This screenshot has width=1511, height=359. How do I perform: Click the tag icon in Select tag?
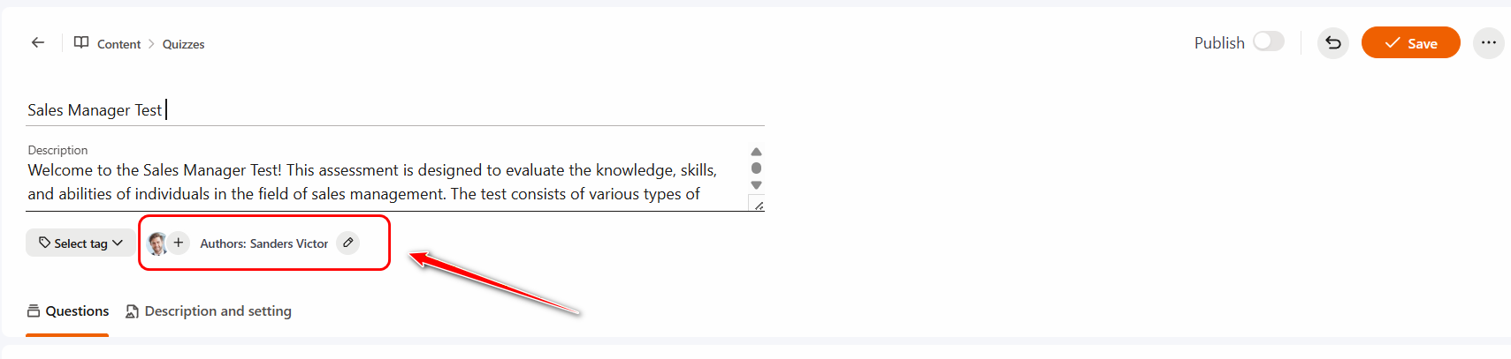[x=44, y=243]
